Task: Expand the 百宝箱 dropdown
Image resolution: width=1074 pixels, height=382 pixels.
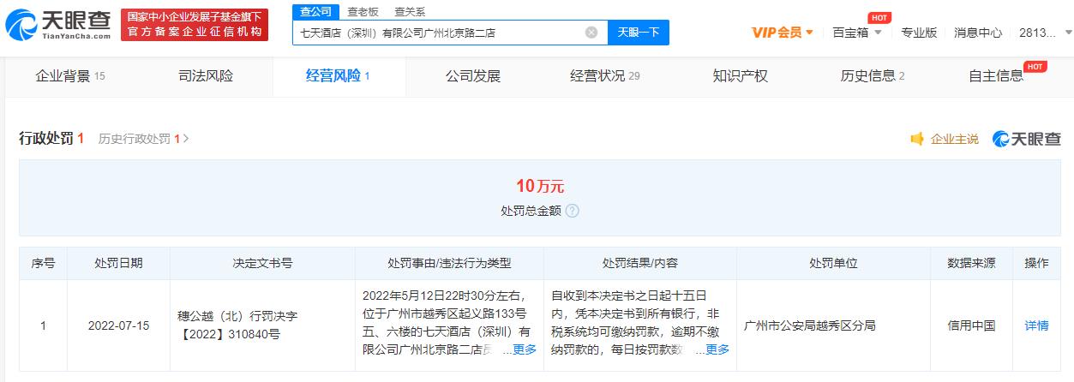Action: click(x=856, y=33)
